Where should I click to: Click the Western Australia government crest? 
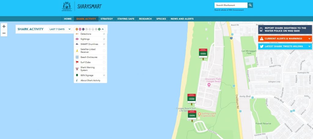[67, 6]
